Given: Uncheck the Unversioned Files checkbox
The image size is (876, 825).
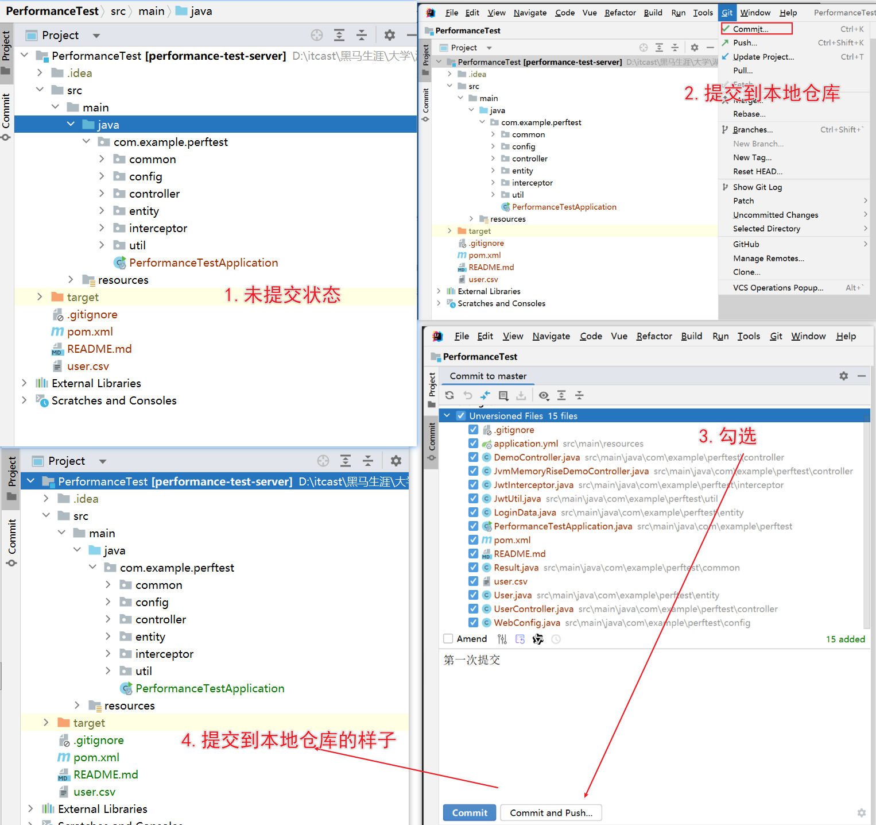Looking at the screenshot, I should point(461,415).
